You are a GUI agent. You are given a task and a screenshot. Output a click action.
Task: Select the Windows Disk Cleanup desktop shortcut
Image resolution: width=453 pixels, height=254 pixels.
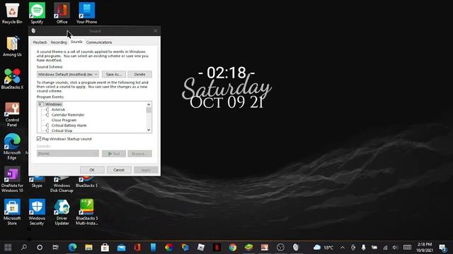pos(62,185)
